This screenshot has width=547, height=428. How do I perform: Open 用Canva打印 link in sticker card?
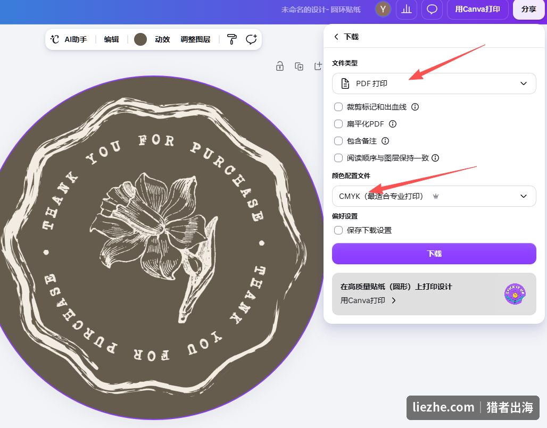coord(368,300)
